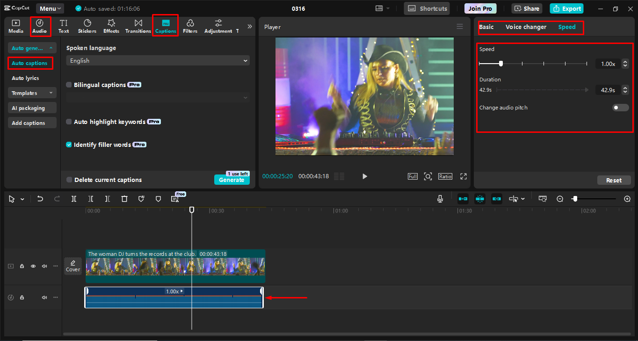
Task: Open the Audio panel
Action: click(x=40, y=26)
